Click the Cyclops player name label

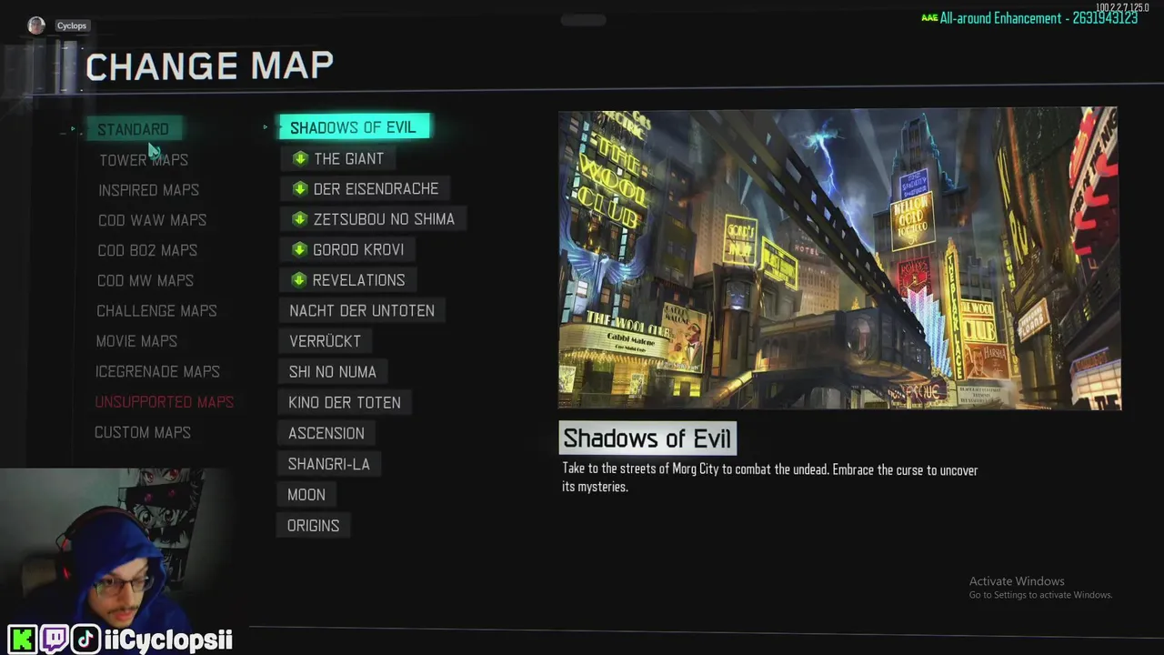pos(72,25)
